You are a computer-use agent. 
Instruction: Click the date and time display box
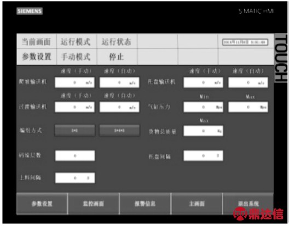245,42
